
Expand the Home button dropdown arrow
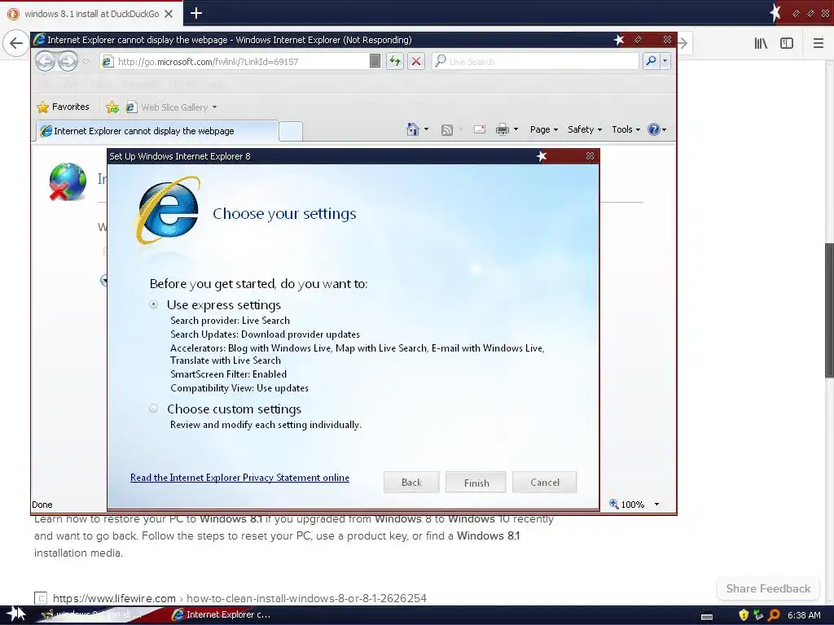pyautogui.click(x=426, y=129)
